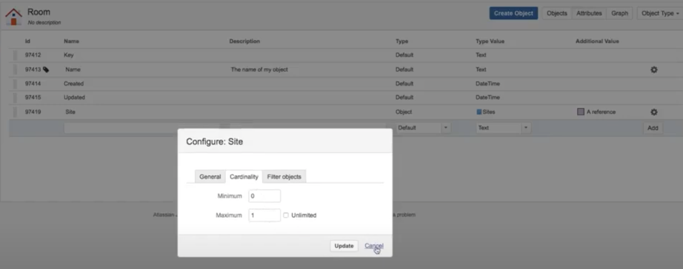Screen dimensions: 683x269
Task: Grab the drag handle of the Site row
Action: click(x=15, y=112)
